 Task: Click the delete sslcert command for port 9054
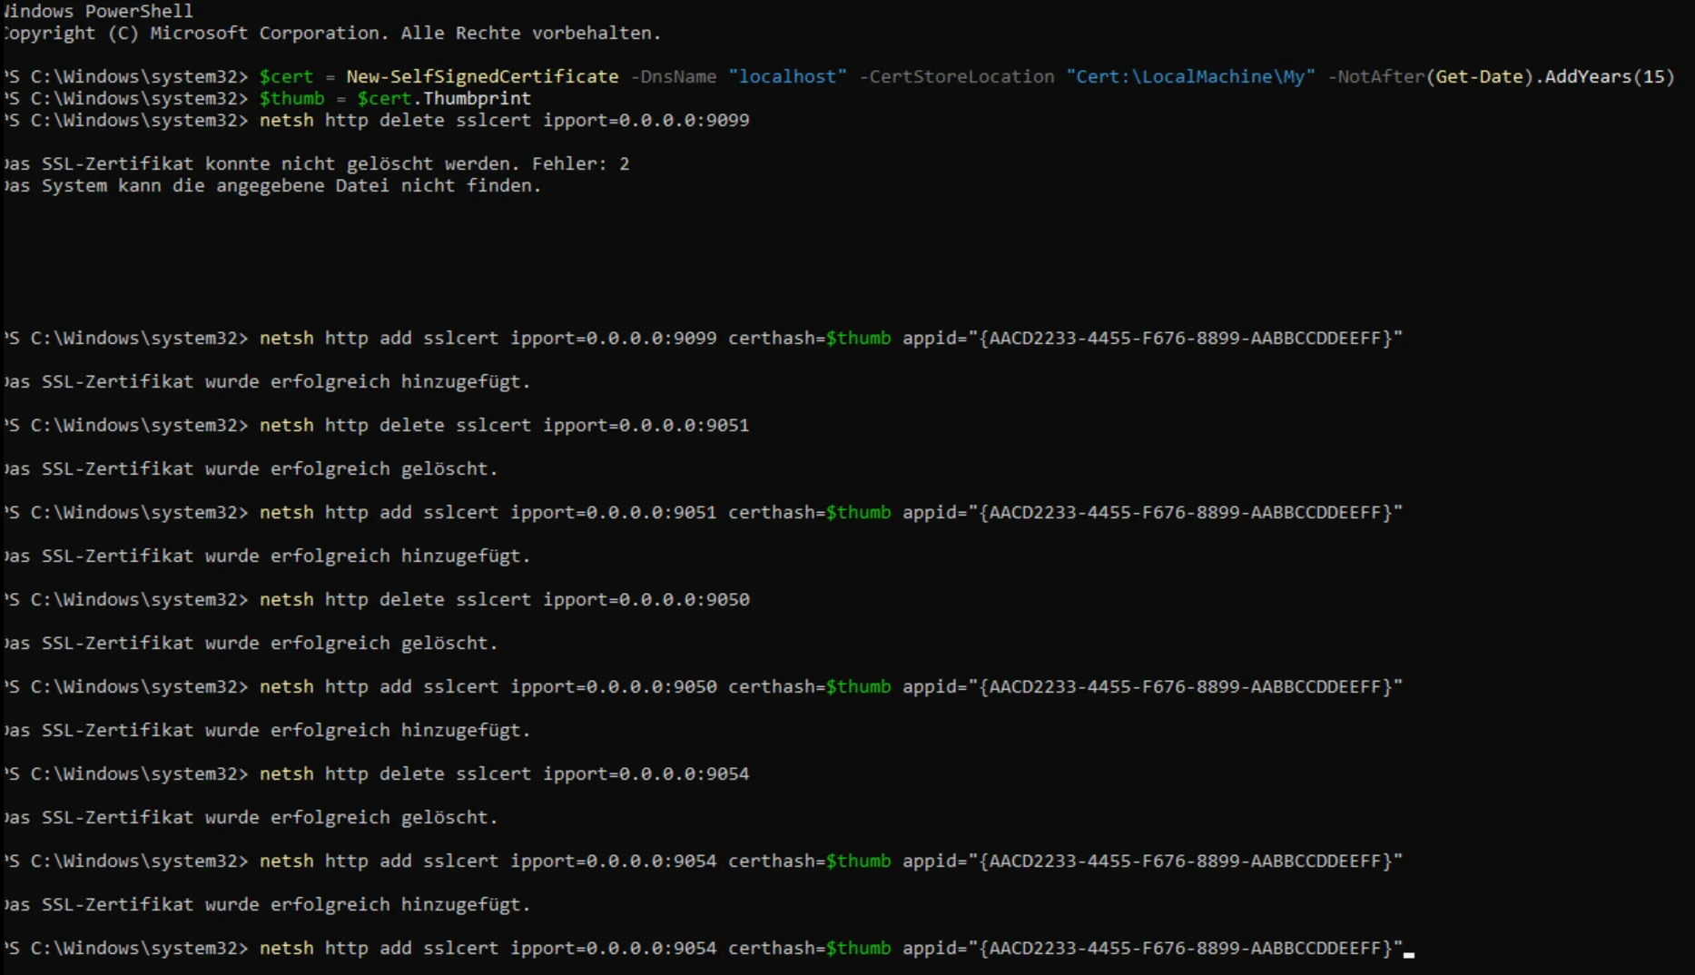[504, 773]
